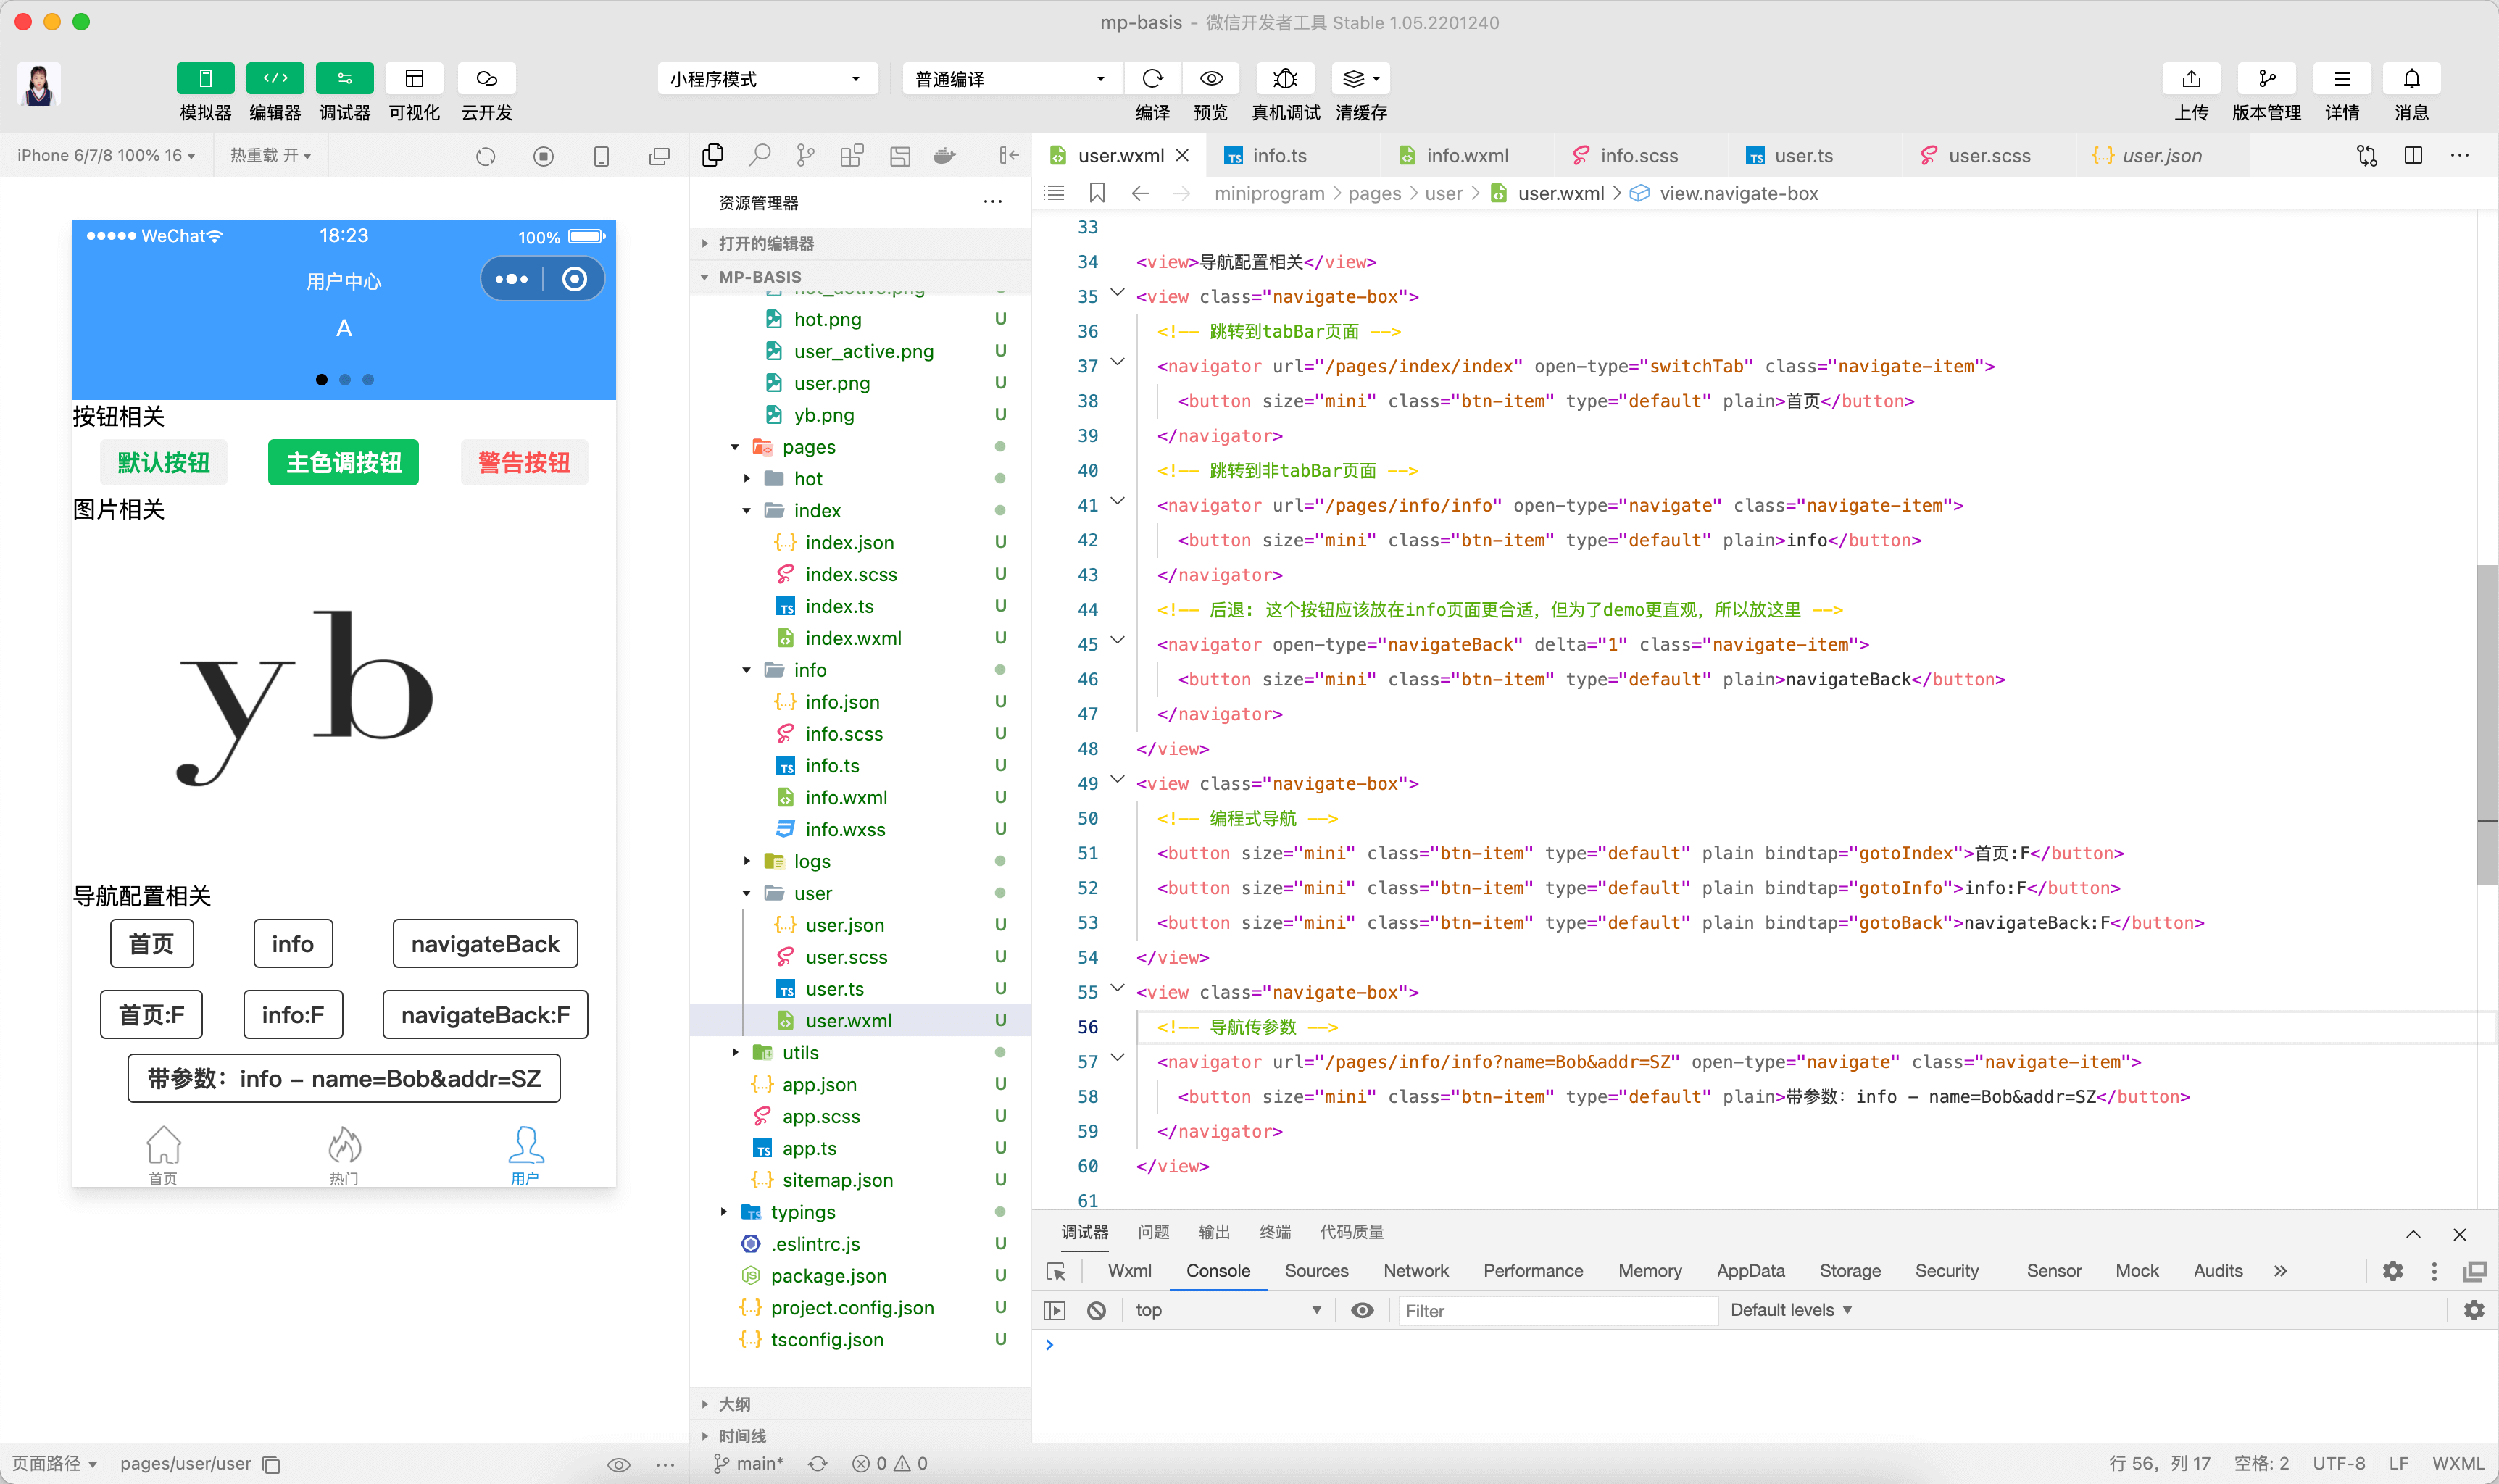Close the user.wxml tab
Viewport: 2499px width, 1484px height.
point(1182,155)
